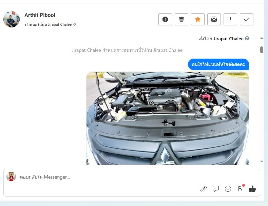Click the Jirapat Chalee sender name
Screen dimensions: 268x206
coord(228,39)
